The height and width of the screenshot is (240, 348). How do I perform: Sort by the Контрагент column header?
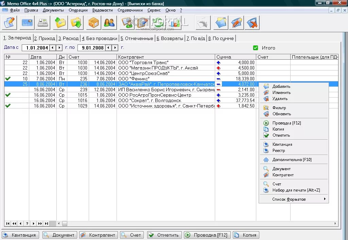[166, 57]
